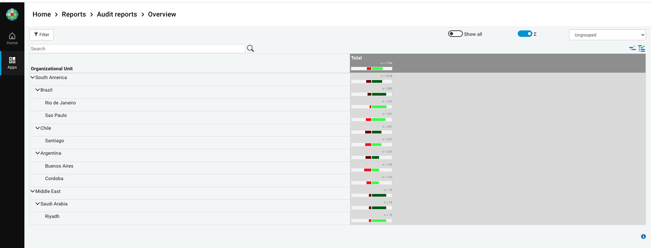Click the expand all tree icon
651x248 pixels.
(x=642, y=48)
